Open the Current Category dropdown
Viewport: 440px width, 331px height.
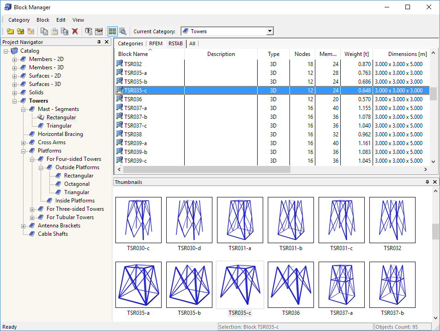[x=270, y=31]
